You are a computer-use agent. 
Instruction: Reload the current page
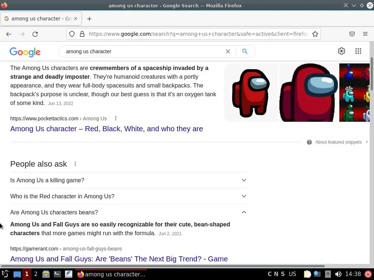click(35, 34)
